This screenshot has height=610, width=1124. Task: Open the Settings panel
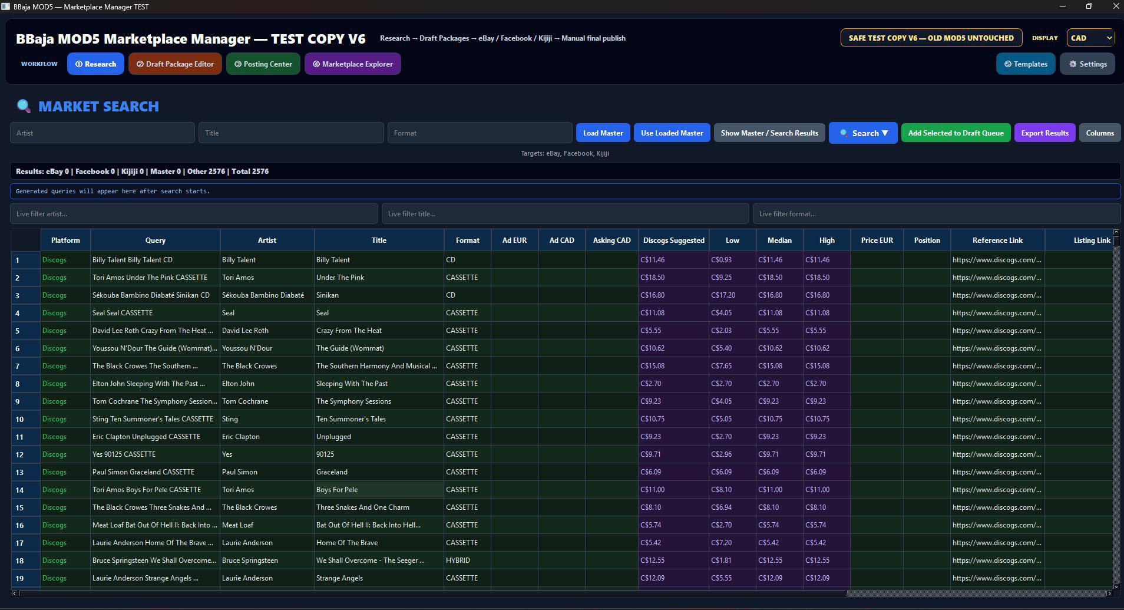(1087, 64)
